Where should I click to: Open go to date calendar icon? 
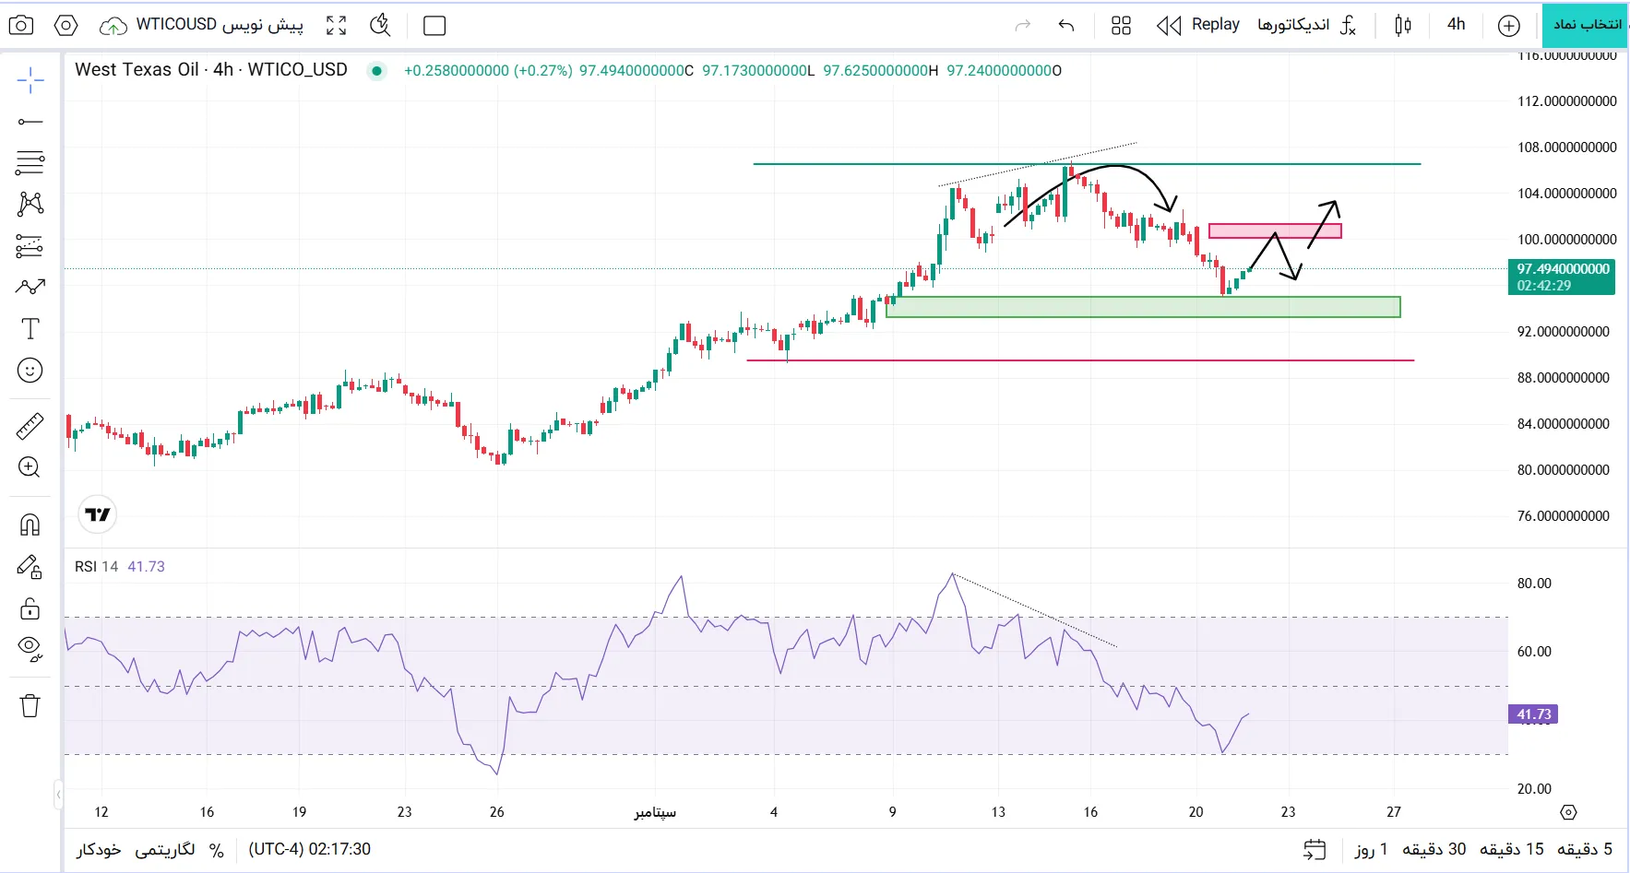1315,849
